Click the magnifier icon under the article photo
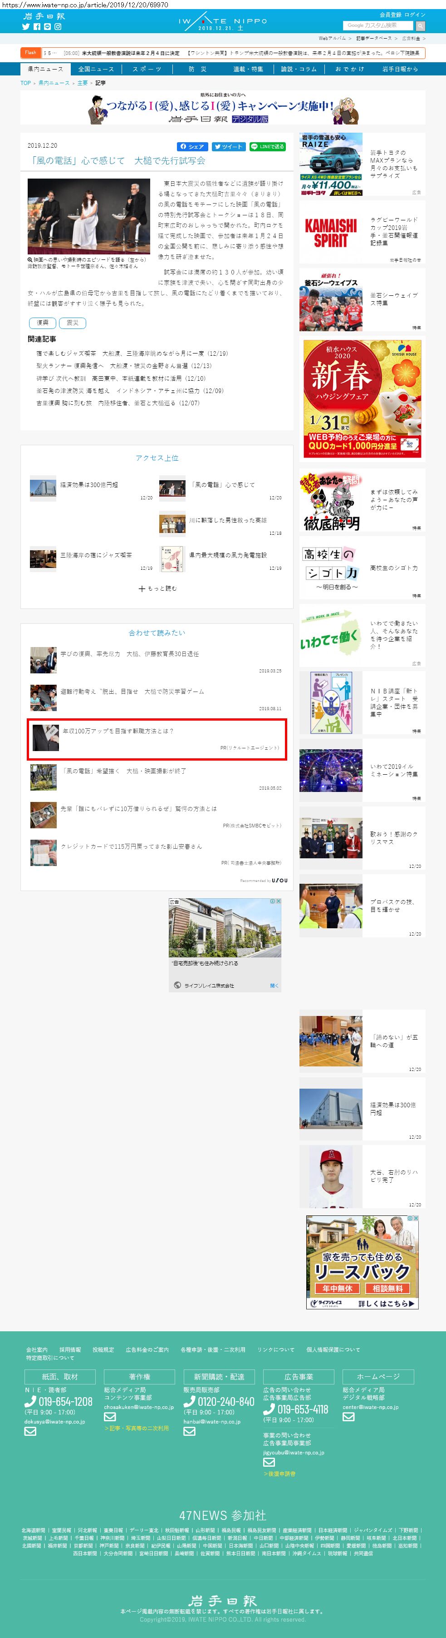The height and width of the screenshot is (1638, 446). [x=30, y=260]
